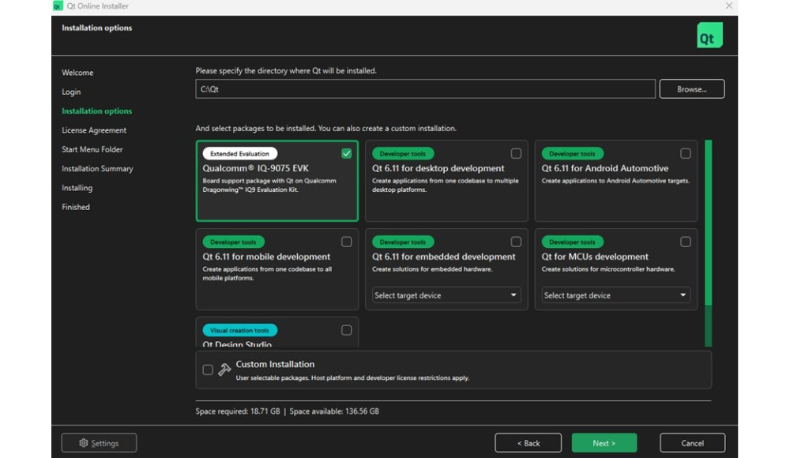Click the Qt 6.11 for desktop development title
790x458 pixels.
(438, 168)
